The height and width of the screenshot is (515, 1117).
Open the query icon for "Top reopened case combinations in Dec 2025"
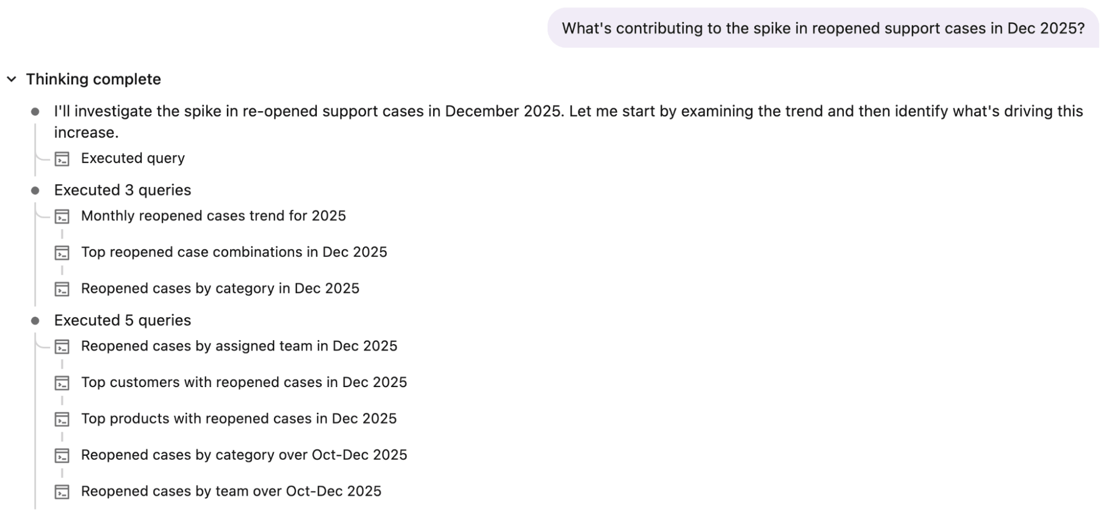coord(62,253)
